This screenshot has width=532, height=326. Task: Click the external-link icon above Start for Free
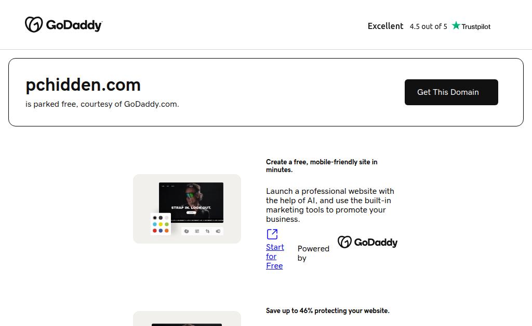coord(272,234)
